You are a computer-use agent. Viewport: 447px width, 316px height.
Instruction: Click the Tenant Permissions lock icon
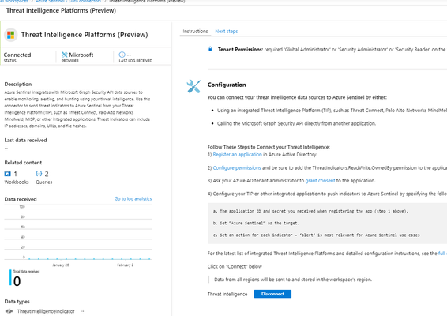pyautogui.click(x=210, y=49)
